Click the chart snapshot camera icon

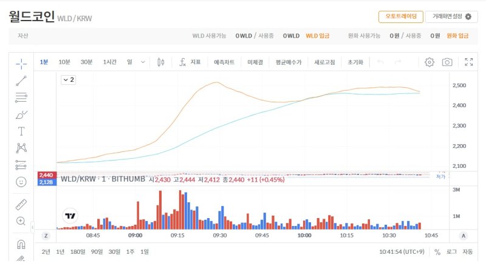coord(447,62)
